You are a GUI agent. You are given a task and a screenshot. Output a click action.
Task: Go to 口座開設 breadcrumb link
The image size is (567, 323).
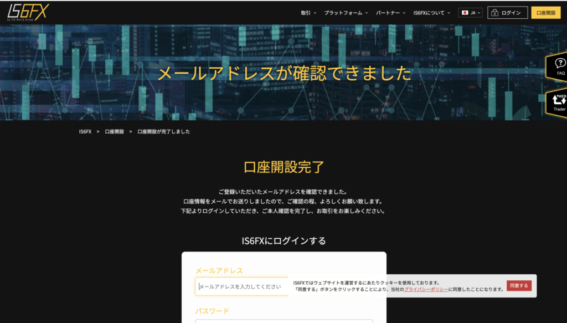pyautogui.click(x=114, y=132)
